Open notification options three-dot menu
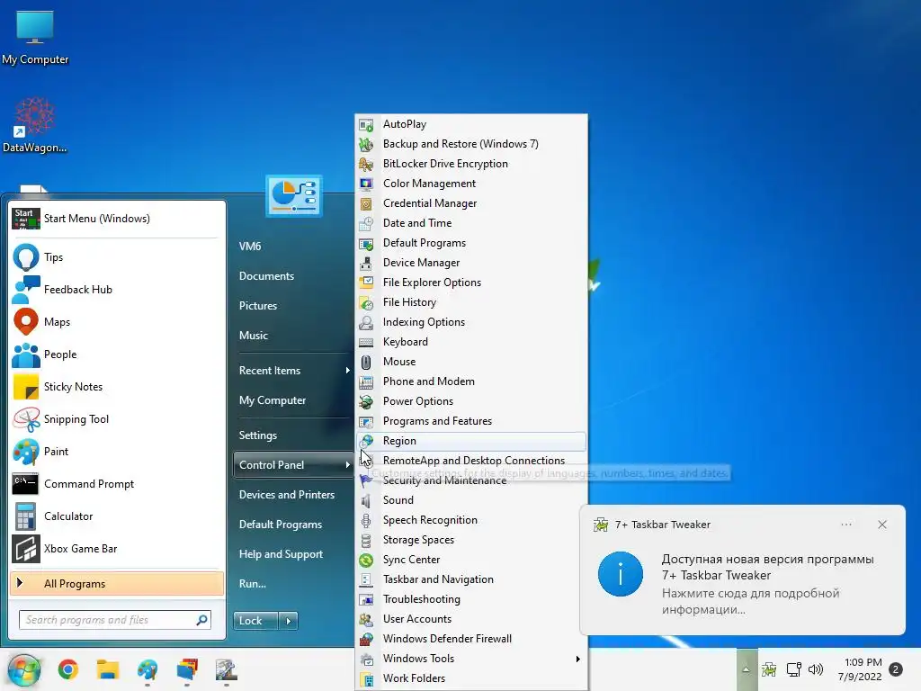This screenshot has height=691, width=921. pyautogui.click(x=846, y=525)
